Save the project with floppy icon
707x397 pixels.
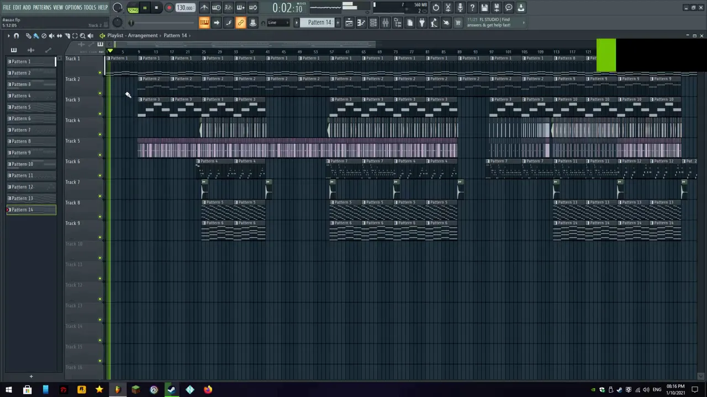pyautogui.click(x=484, y=8)
